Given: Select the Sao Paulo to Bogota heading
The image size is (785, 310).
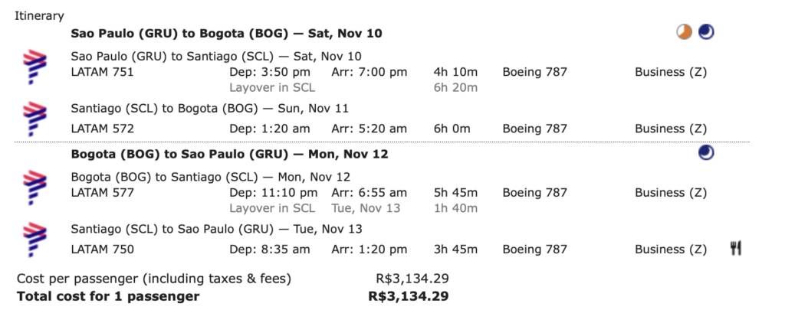Looking at the screenshot, I should [x=226, y=34].
